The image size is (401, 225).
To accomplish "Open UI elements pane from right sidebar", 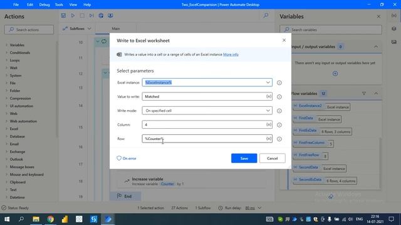I will point(394,29).
